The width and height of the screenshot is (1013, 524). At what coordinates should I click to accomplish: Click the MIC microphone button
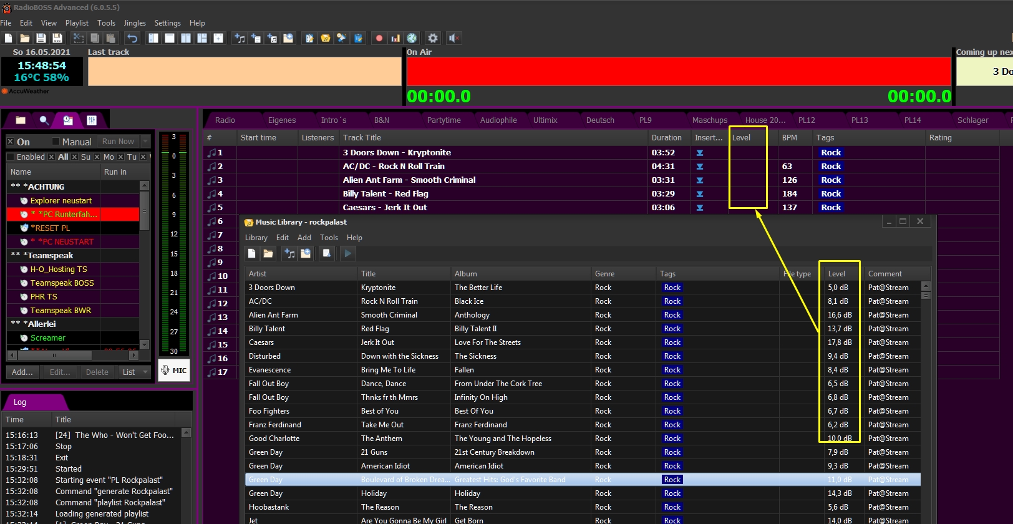(174, 370)
